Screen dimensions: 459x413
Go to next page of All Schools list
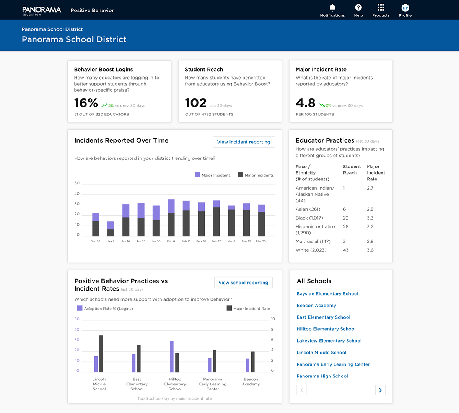(380, 390)
